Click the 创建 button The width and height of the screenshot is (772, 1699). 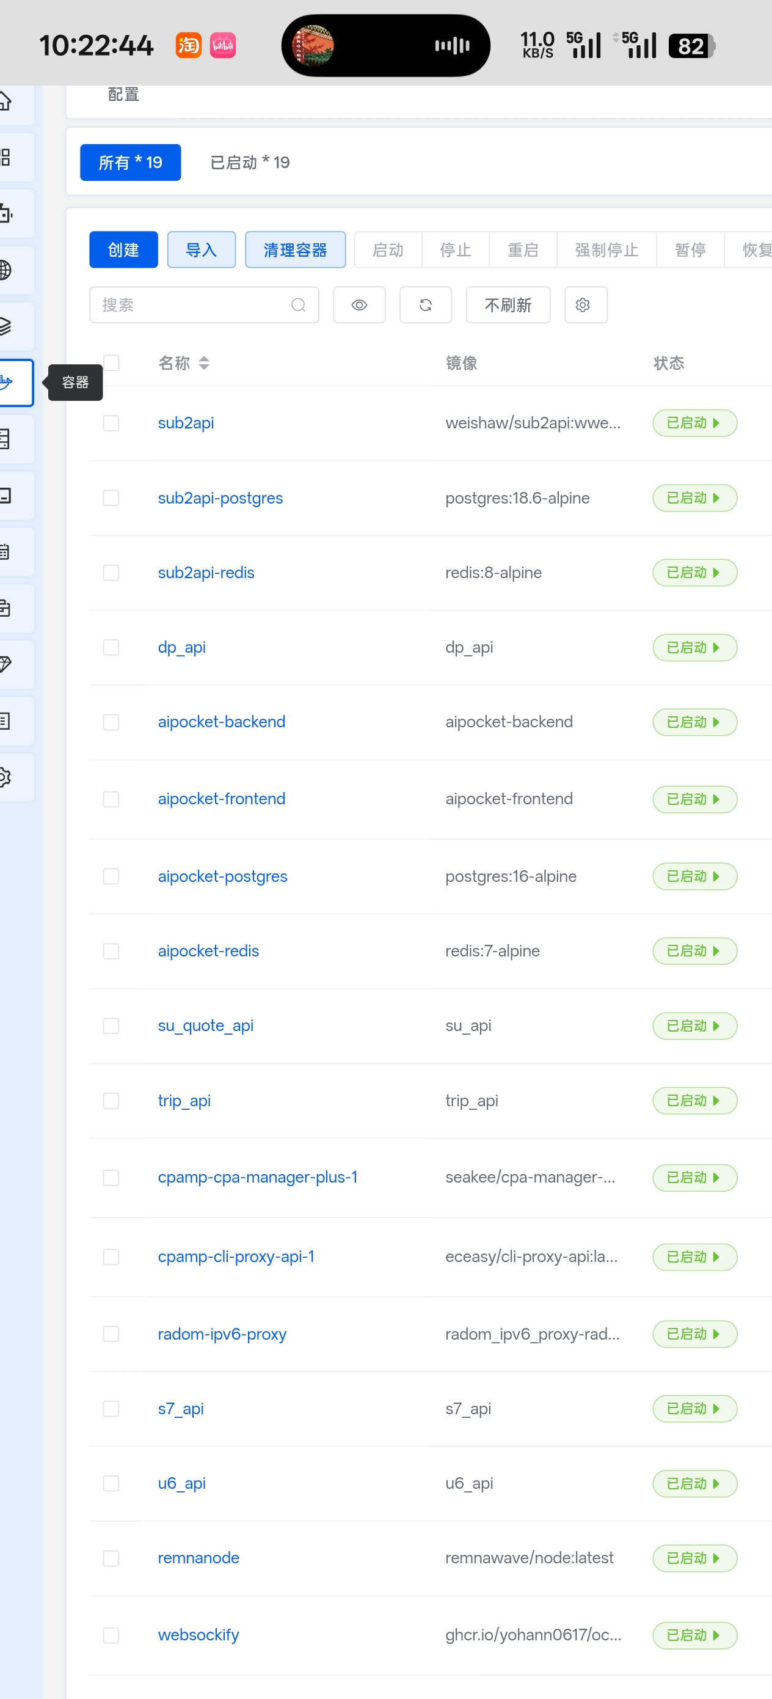click(123, 249)
